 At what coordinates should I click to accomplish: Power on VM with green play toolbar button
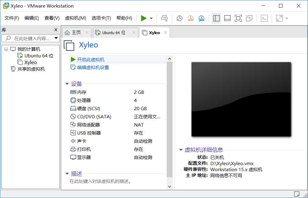(x=144, y=18)
